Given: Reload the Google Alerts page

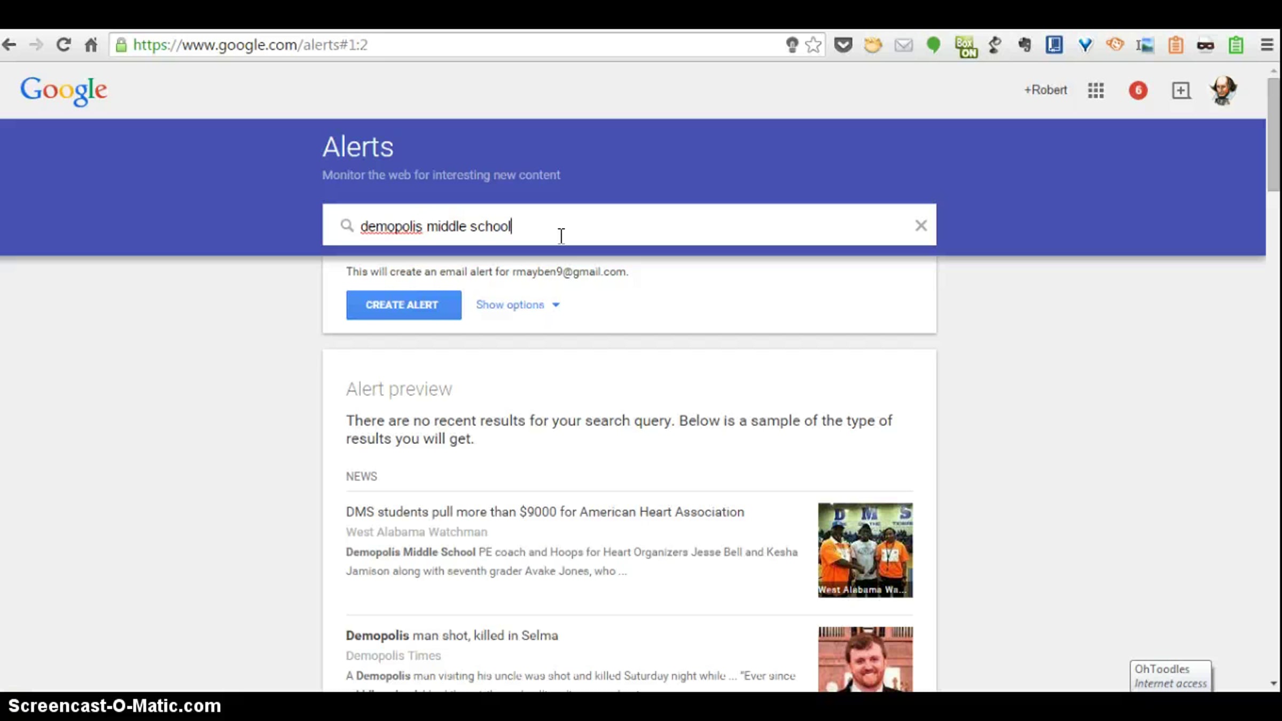Looking at the screenshot, I should 64,45.
